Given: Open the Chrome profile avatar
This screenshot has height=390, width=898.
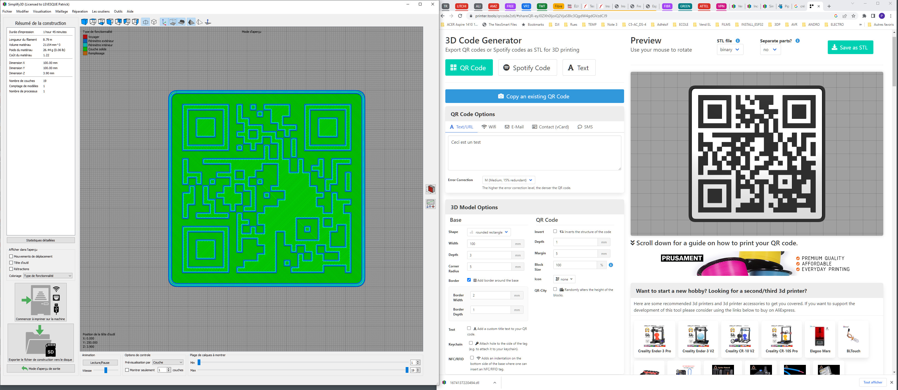Looking at the screenshot, I should (x=882, y=16).
